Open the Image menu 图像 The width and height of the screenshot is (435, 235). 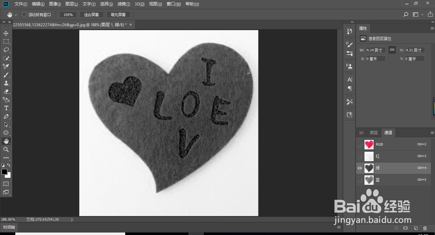click(x=55, y=4)
